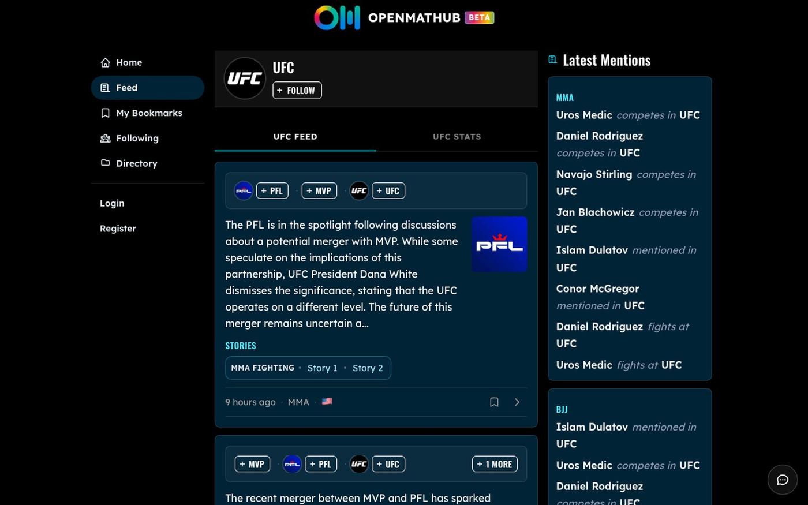Image resolution: width=808 pixels, height=505 pixels.
Task: Click the OpenMatHub rainbow logo
Action: pos(337,17)
